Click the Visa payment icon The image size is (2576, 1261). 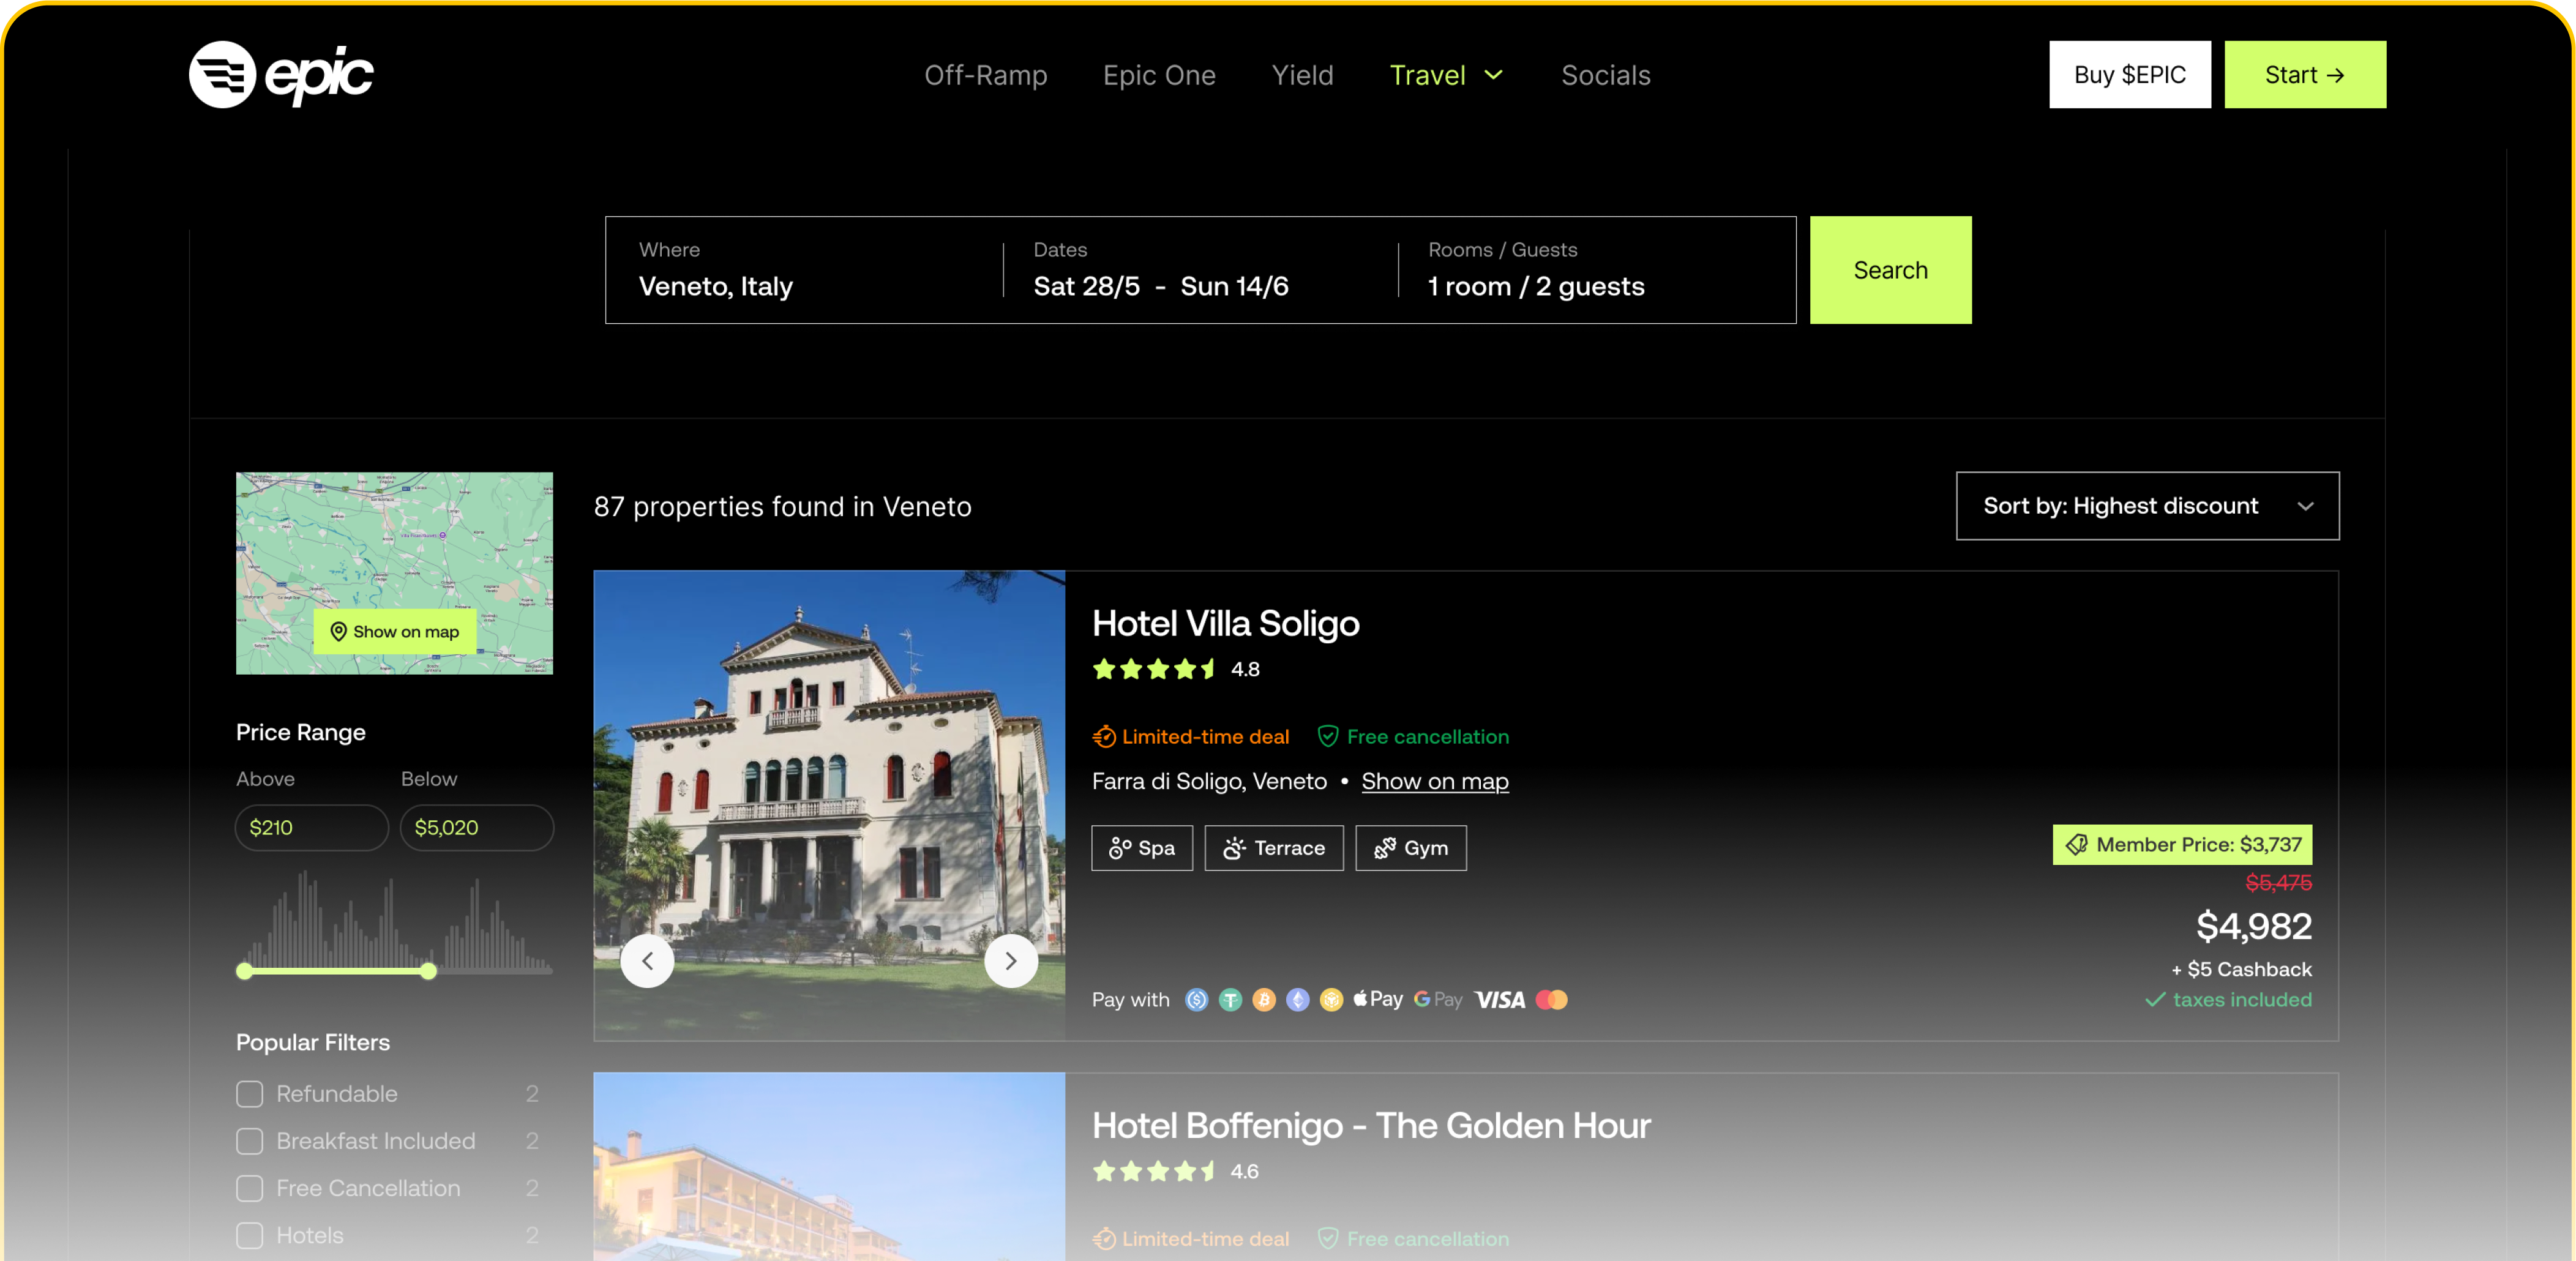tap(1499, 1000)
